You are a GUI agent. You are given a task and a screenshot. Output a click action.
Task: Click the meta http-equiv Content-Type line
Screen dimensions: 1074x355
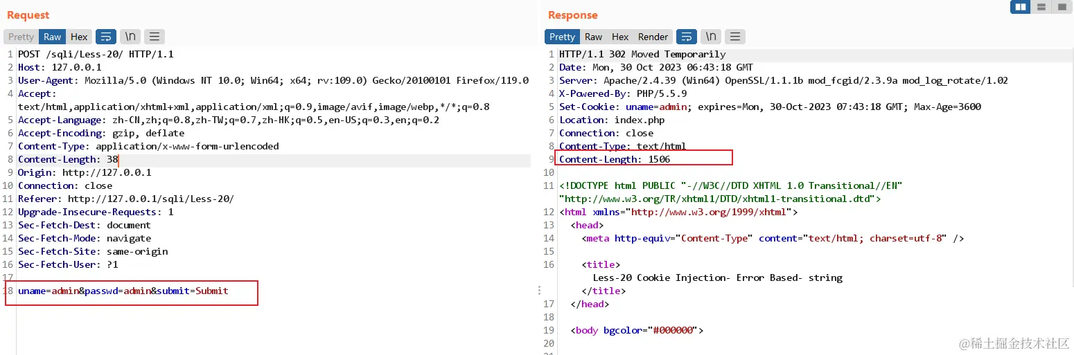(773, 238)
